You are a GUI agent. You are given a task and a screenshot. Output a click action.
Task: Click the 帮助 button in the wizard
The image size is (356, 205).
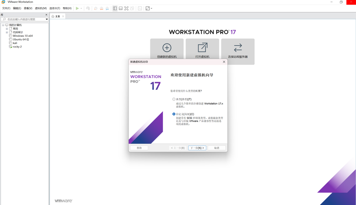point(139,148)
